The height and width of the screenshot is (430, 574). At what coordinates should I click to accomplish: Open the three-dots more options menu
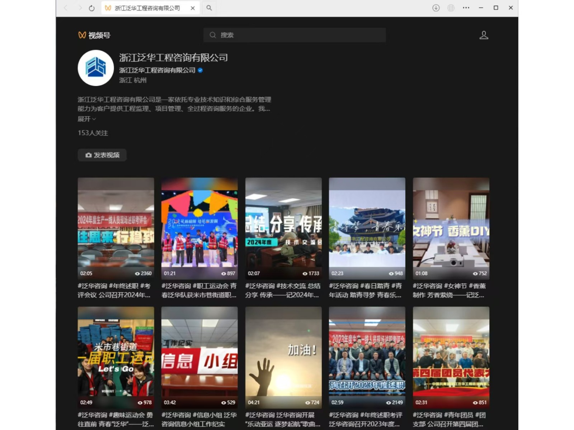click(x=466, y=8)
